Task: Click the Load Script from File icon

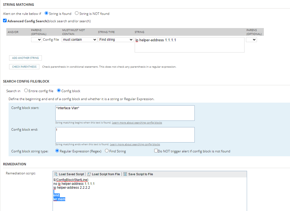Action: 89,174
